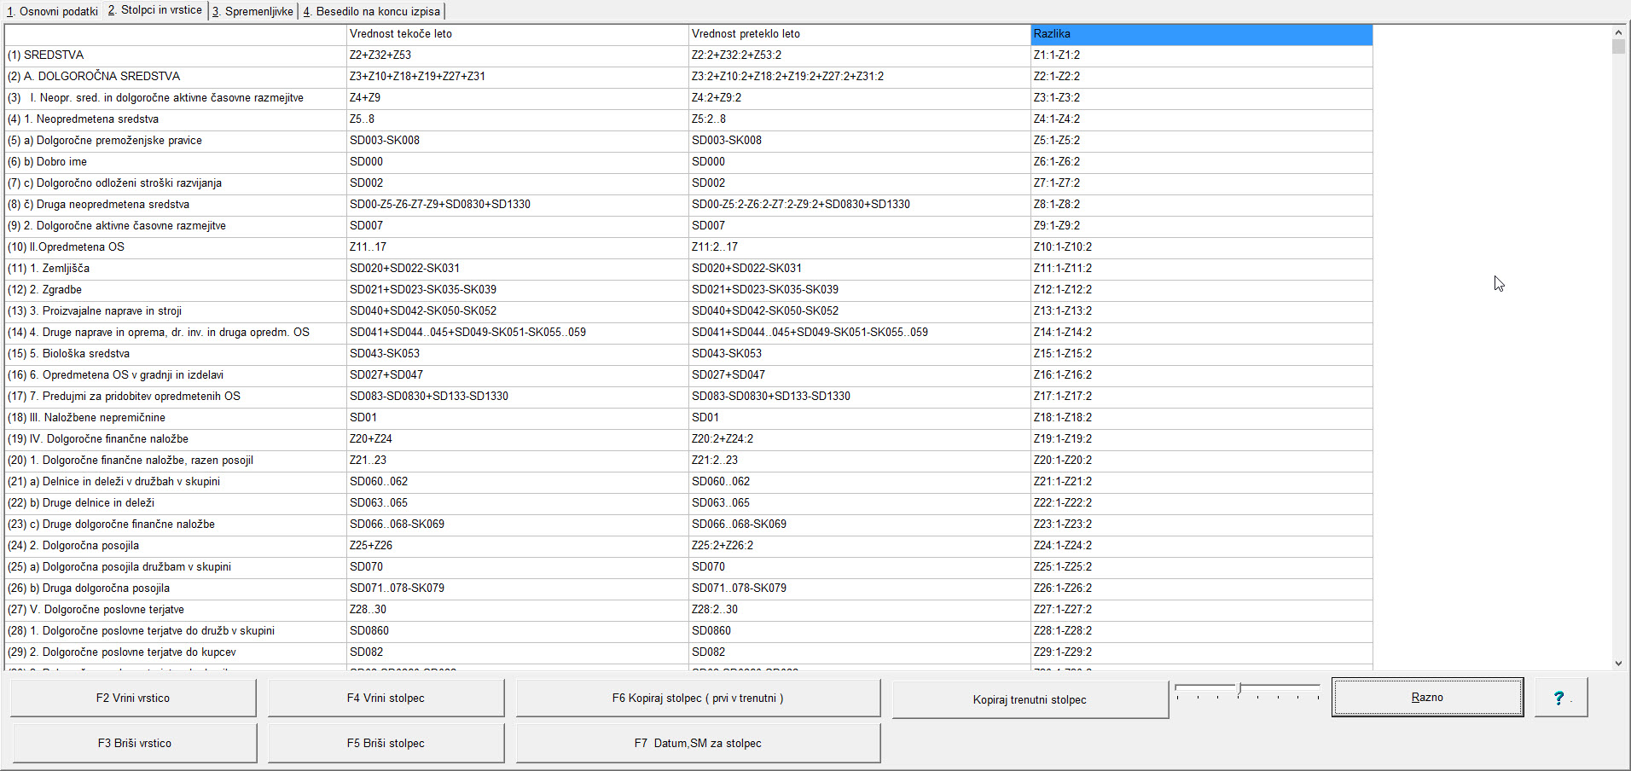
Task: Click the cell Z10:1-Z10:2
Action: (x=1201, y=247)
